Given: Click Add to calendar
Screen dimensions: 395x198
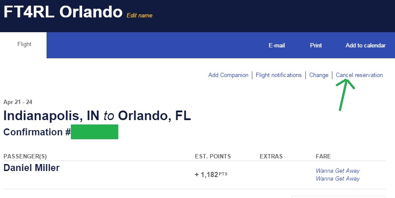Looking at the screenshot, I should tap(365, 45).
